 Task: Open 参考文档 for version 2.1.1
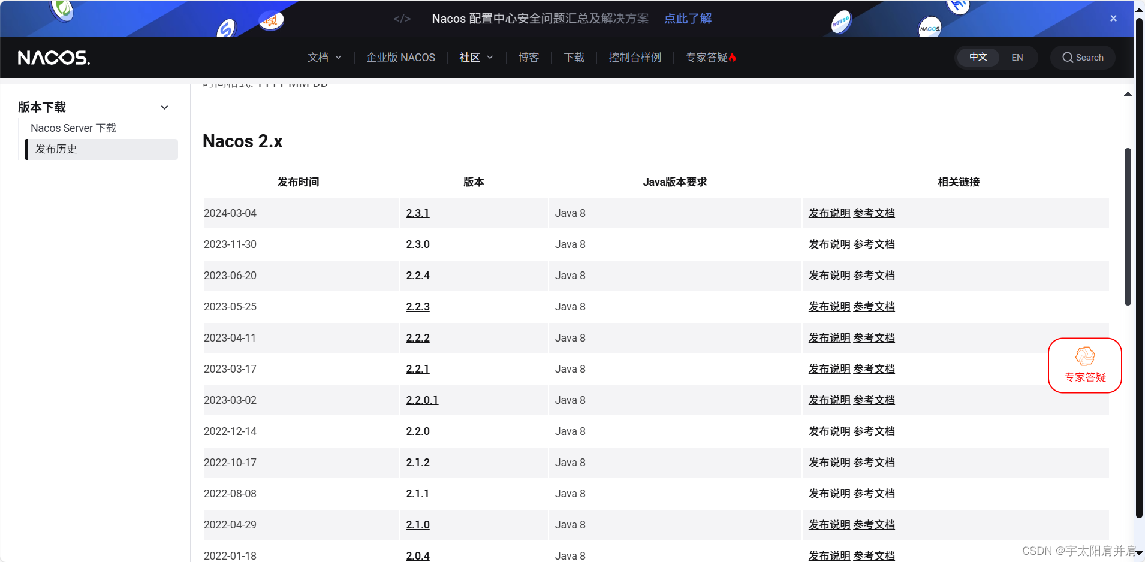click(x=874, y=494)
